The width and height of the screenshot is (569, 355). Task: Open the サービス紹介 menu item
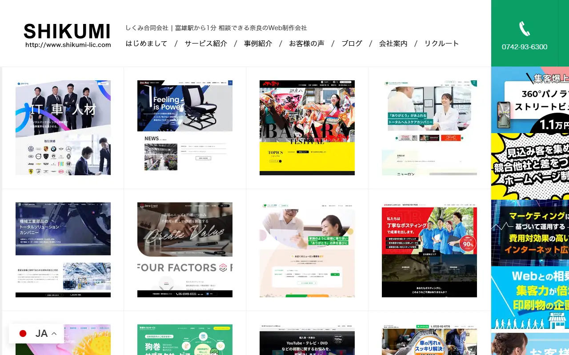206,43
